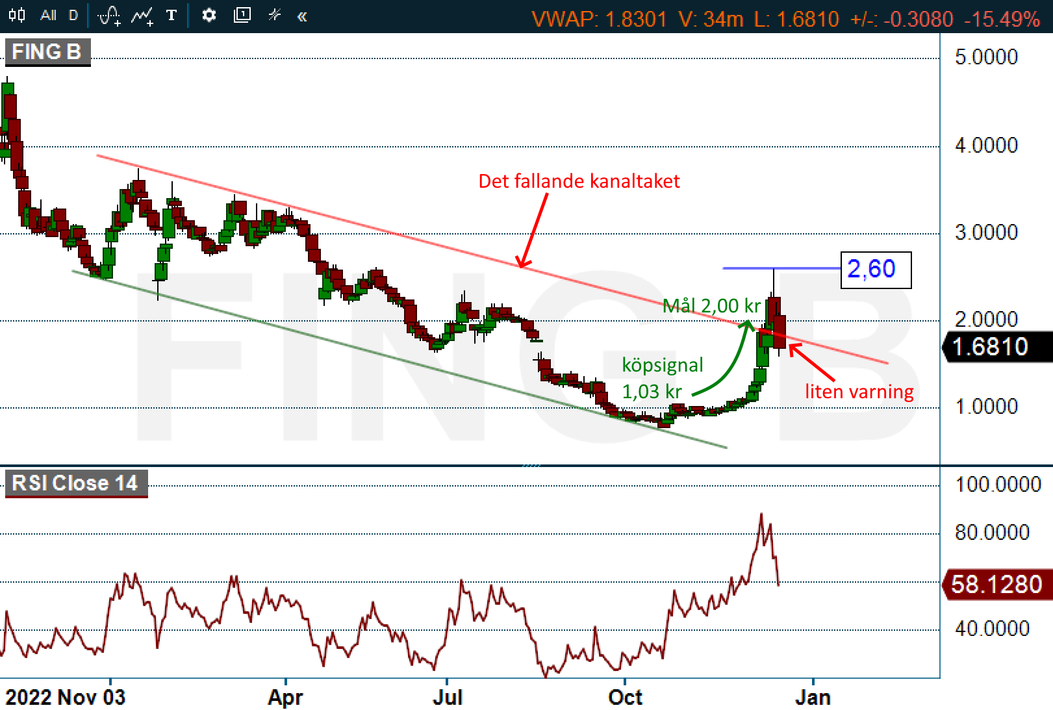1053x710 pixels.
Task: Click the 3.0000 price axis label
Action: click(986, 233)
